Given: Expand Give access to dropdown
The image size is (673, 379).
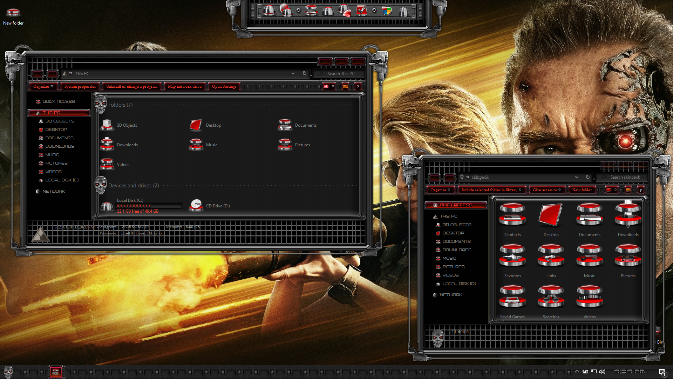Looking at the screenshot, I should (547, 190).
